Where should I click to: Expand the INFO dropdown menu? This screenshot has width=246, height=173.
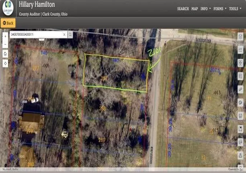click(206, 9)
